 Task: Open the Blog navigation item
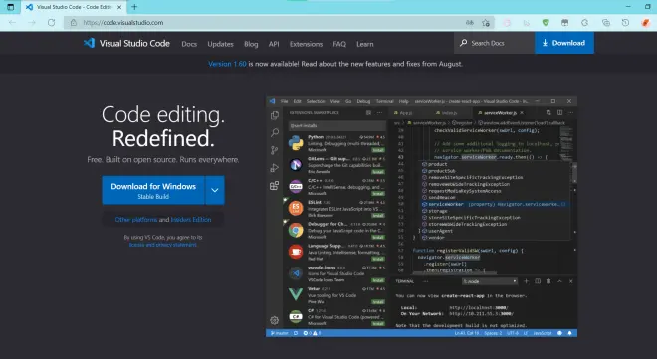(251, 44)
